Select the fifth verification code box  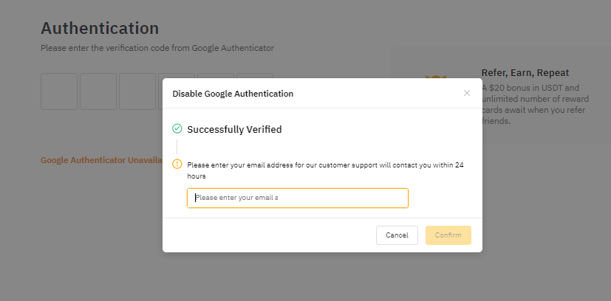point(216,75)
